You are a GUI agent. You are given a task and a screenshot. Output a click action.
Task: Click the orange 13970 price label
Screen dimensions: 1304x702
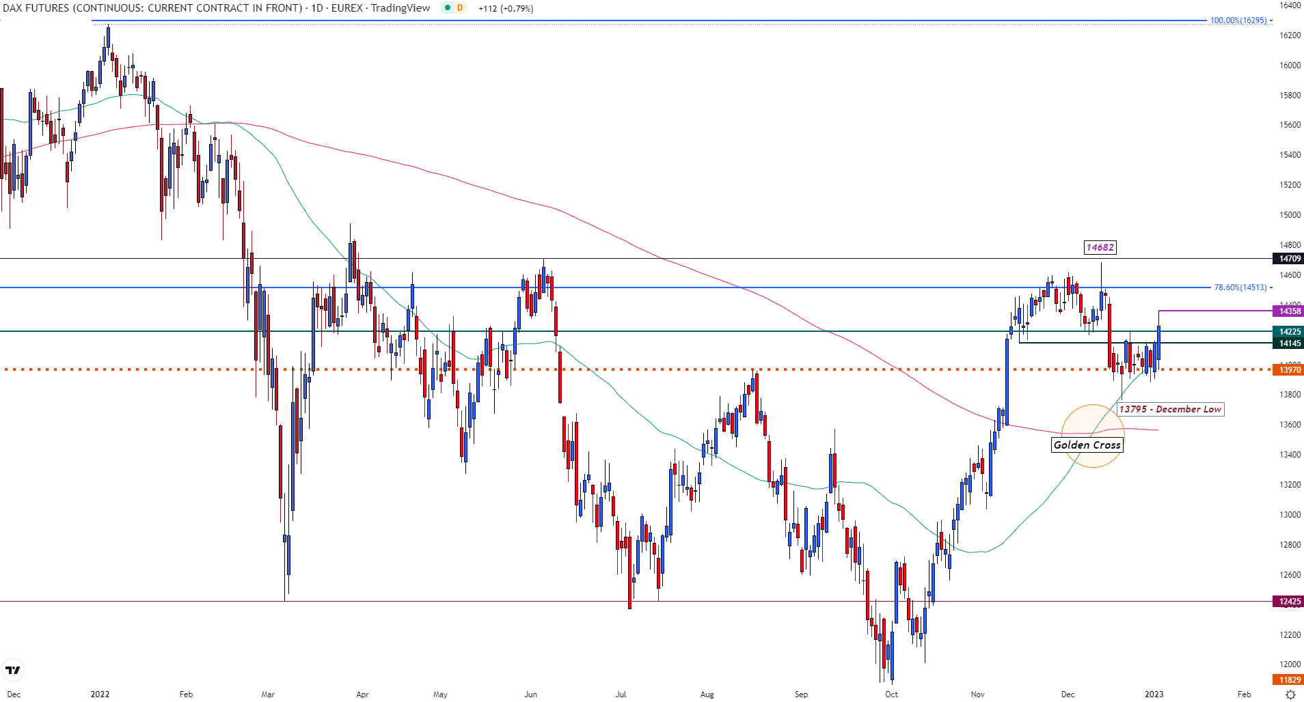click(1289, 370)
